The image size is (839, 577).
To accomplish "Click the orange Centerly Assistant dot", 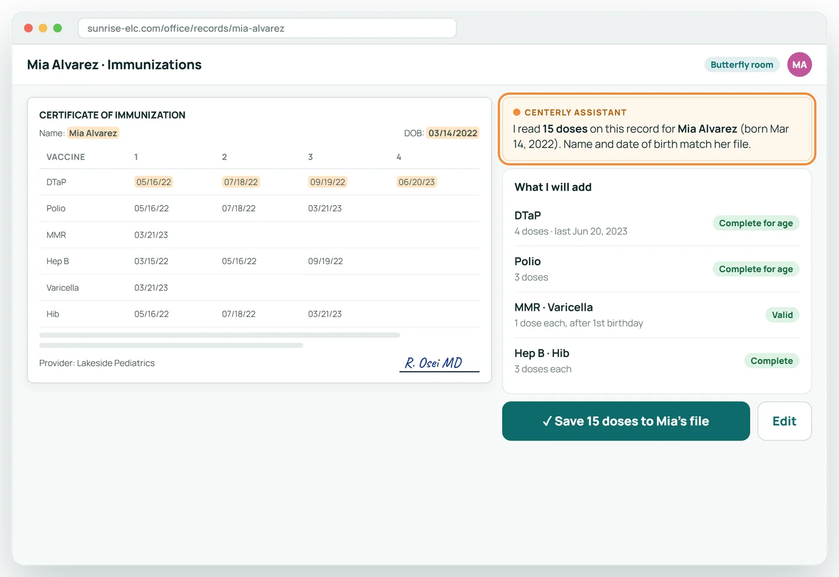I will pyautogui.click(x=517, y=112).
